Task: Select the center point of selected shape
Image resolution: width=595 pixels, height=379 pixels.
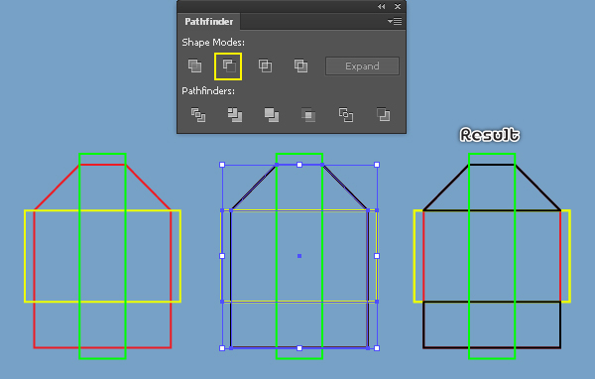Action: (299, 256)
